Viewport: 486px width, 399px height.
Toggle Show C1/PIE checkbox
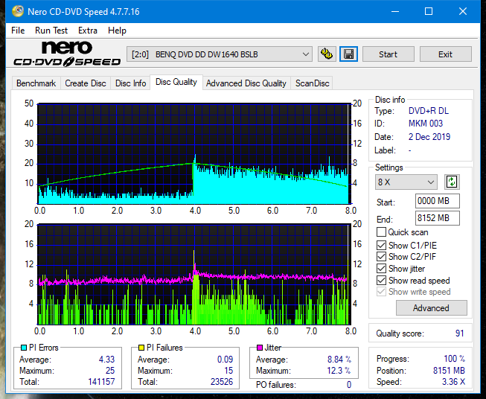click(381, 245)
